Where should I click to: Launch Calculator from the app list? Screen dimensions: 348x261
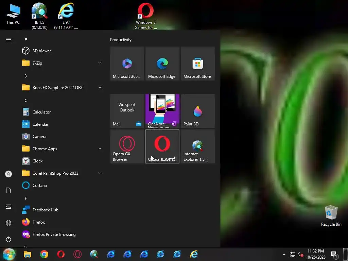coord(62,112)
